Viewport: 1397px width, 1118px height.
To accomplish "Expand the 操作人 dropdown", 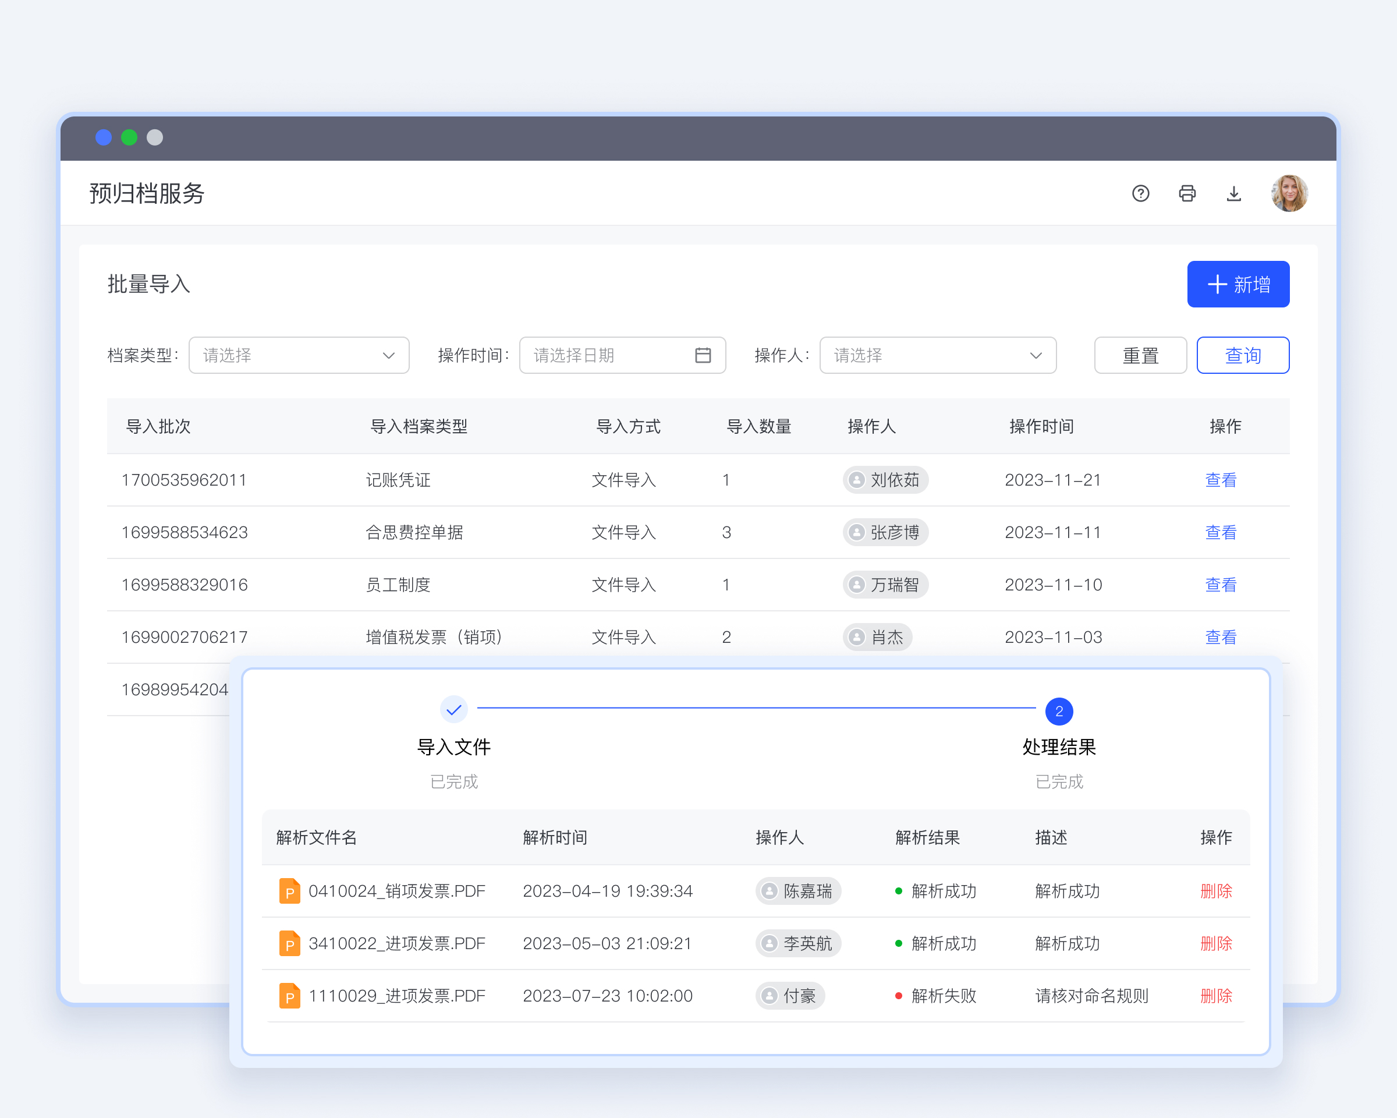I will [938, 355].
